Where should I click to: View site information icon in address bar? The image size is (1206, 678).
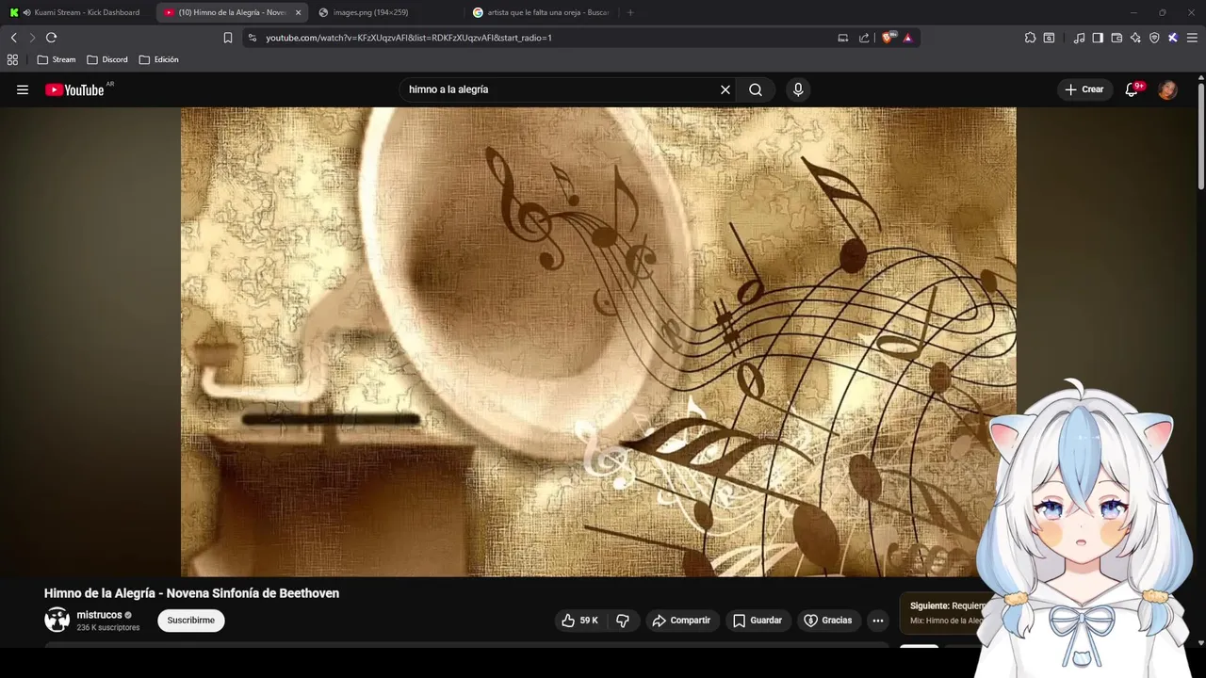click(x=253, y=38)
